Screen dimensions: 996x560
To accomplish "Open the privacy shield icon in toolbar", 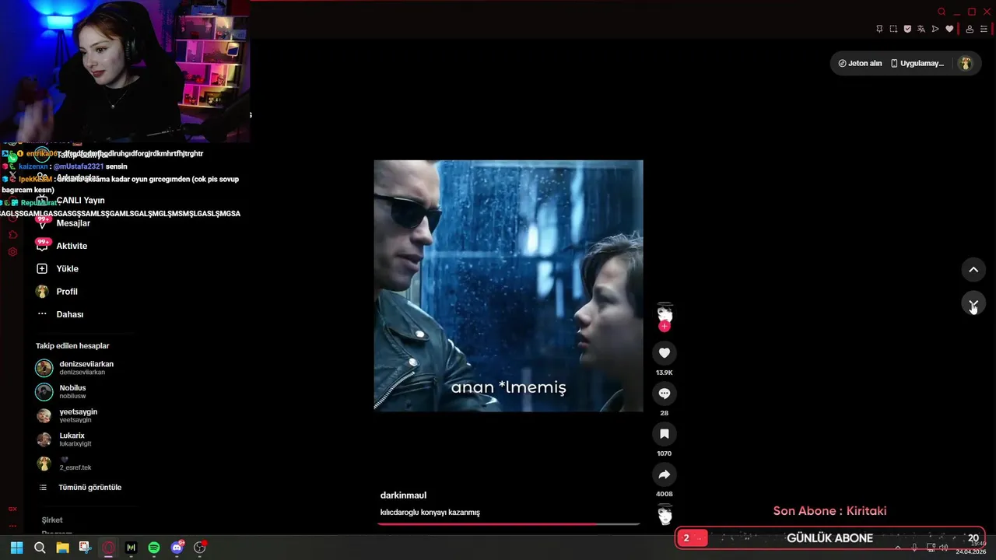I will pos(907,29).
